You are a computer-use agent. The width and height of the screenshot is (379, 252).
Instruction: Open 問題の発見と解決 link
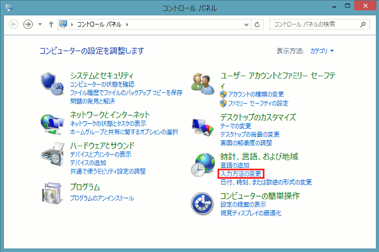(x=93, y=101)
